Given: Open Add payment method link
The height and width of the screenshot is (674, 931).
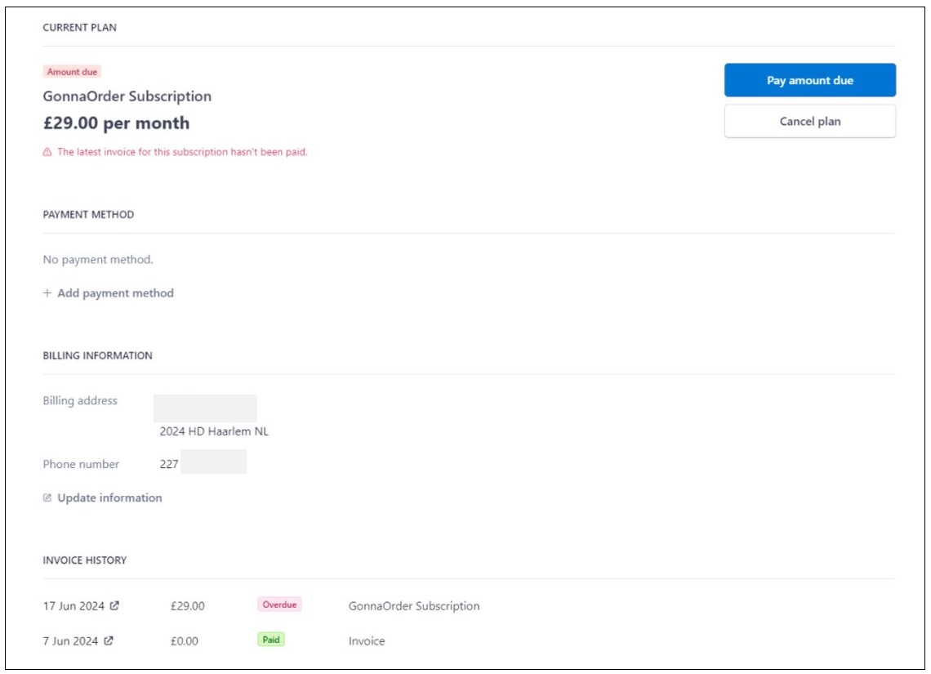Looking at the screenshot, I should pos(115,292).
